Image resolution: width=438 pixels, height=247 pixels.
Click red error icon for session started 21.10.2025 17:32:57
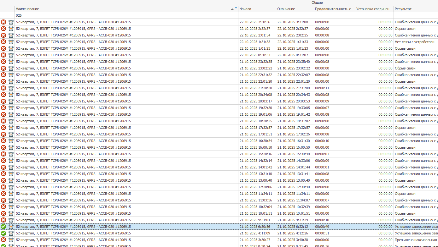3,128
